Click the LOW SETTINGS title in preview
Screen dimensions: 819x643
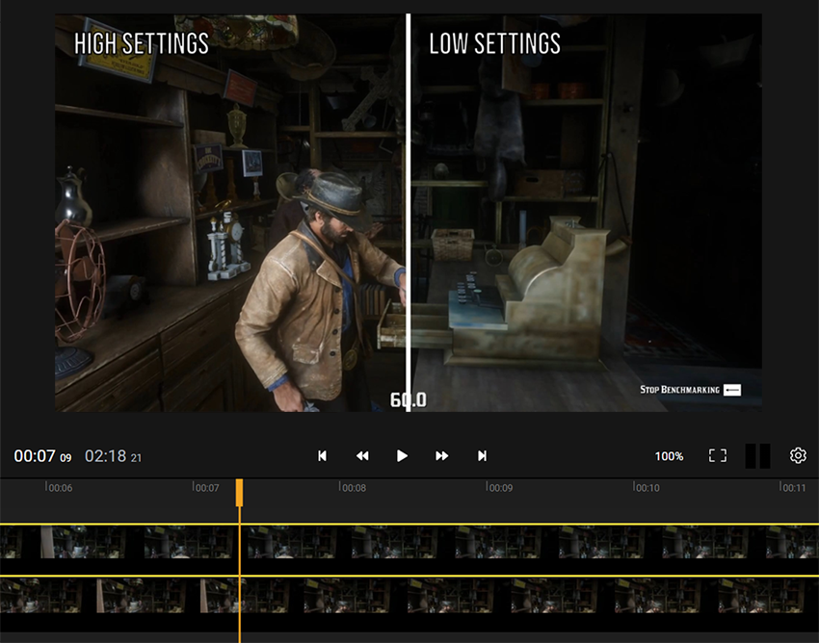click(494, 44)
